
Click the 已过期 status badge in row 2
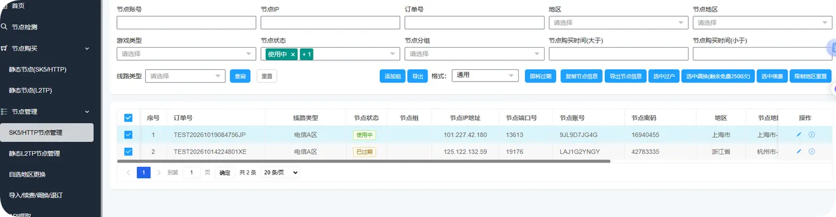(364, 151)
